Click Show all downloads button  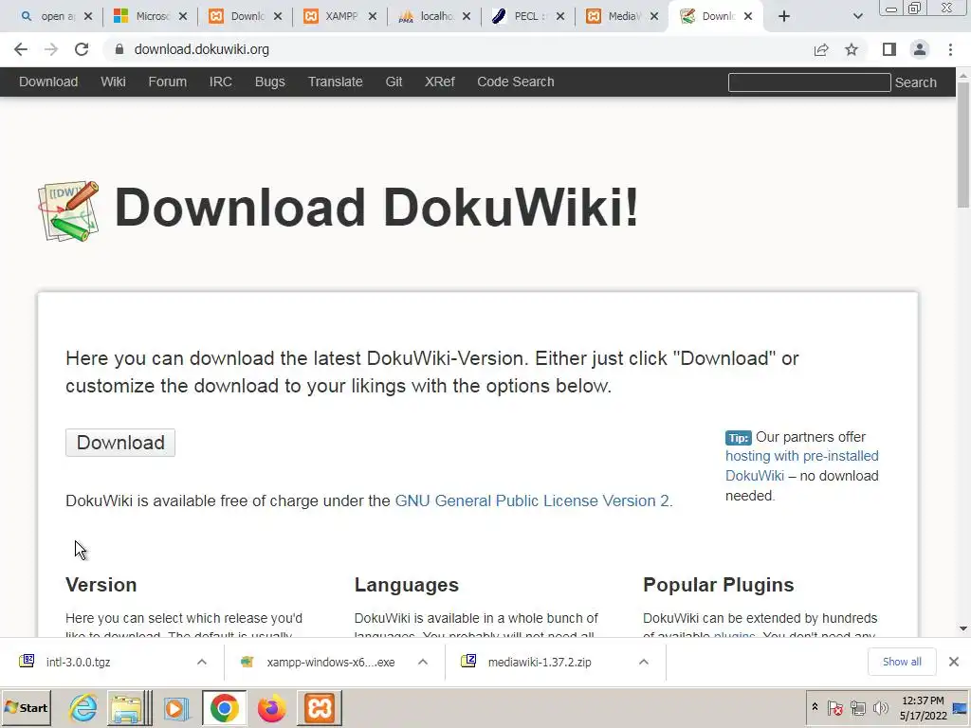click(x=902, y=662)
